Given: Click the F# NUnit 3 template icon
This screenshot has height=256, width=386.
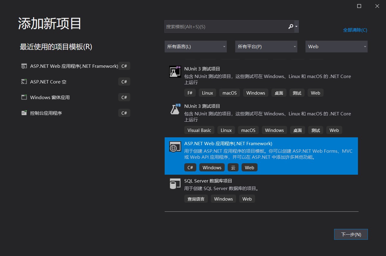Looking at the screenshot, I should click(x=175, y=72).
